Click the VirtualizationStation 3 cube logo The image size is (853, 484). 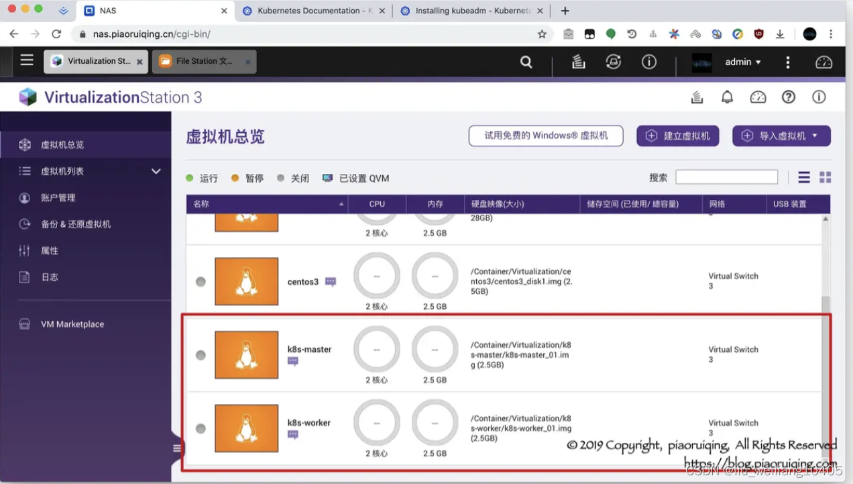click(x=28, y=97)
